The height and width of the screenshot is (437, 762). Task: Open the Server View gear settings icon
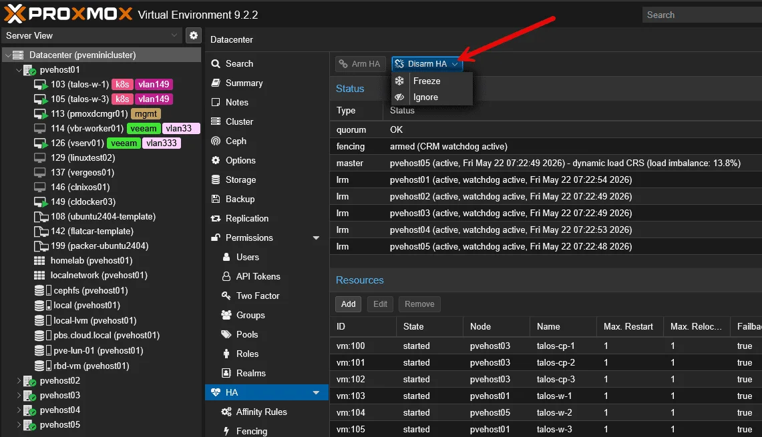coord(194,35)
